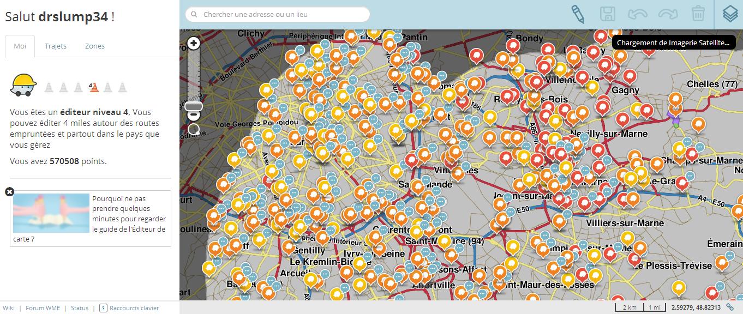The width and height of the screenshot is (743, 314).
Task: Click the Clichy map label
Action: click(251, 34)
